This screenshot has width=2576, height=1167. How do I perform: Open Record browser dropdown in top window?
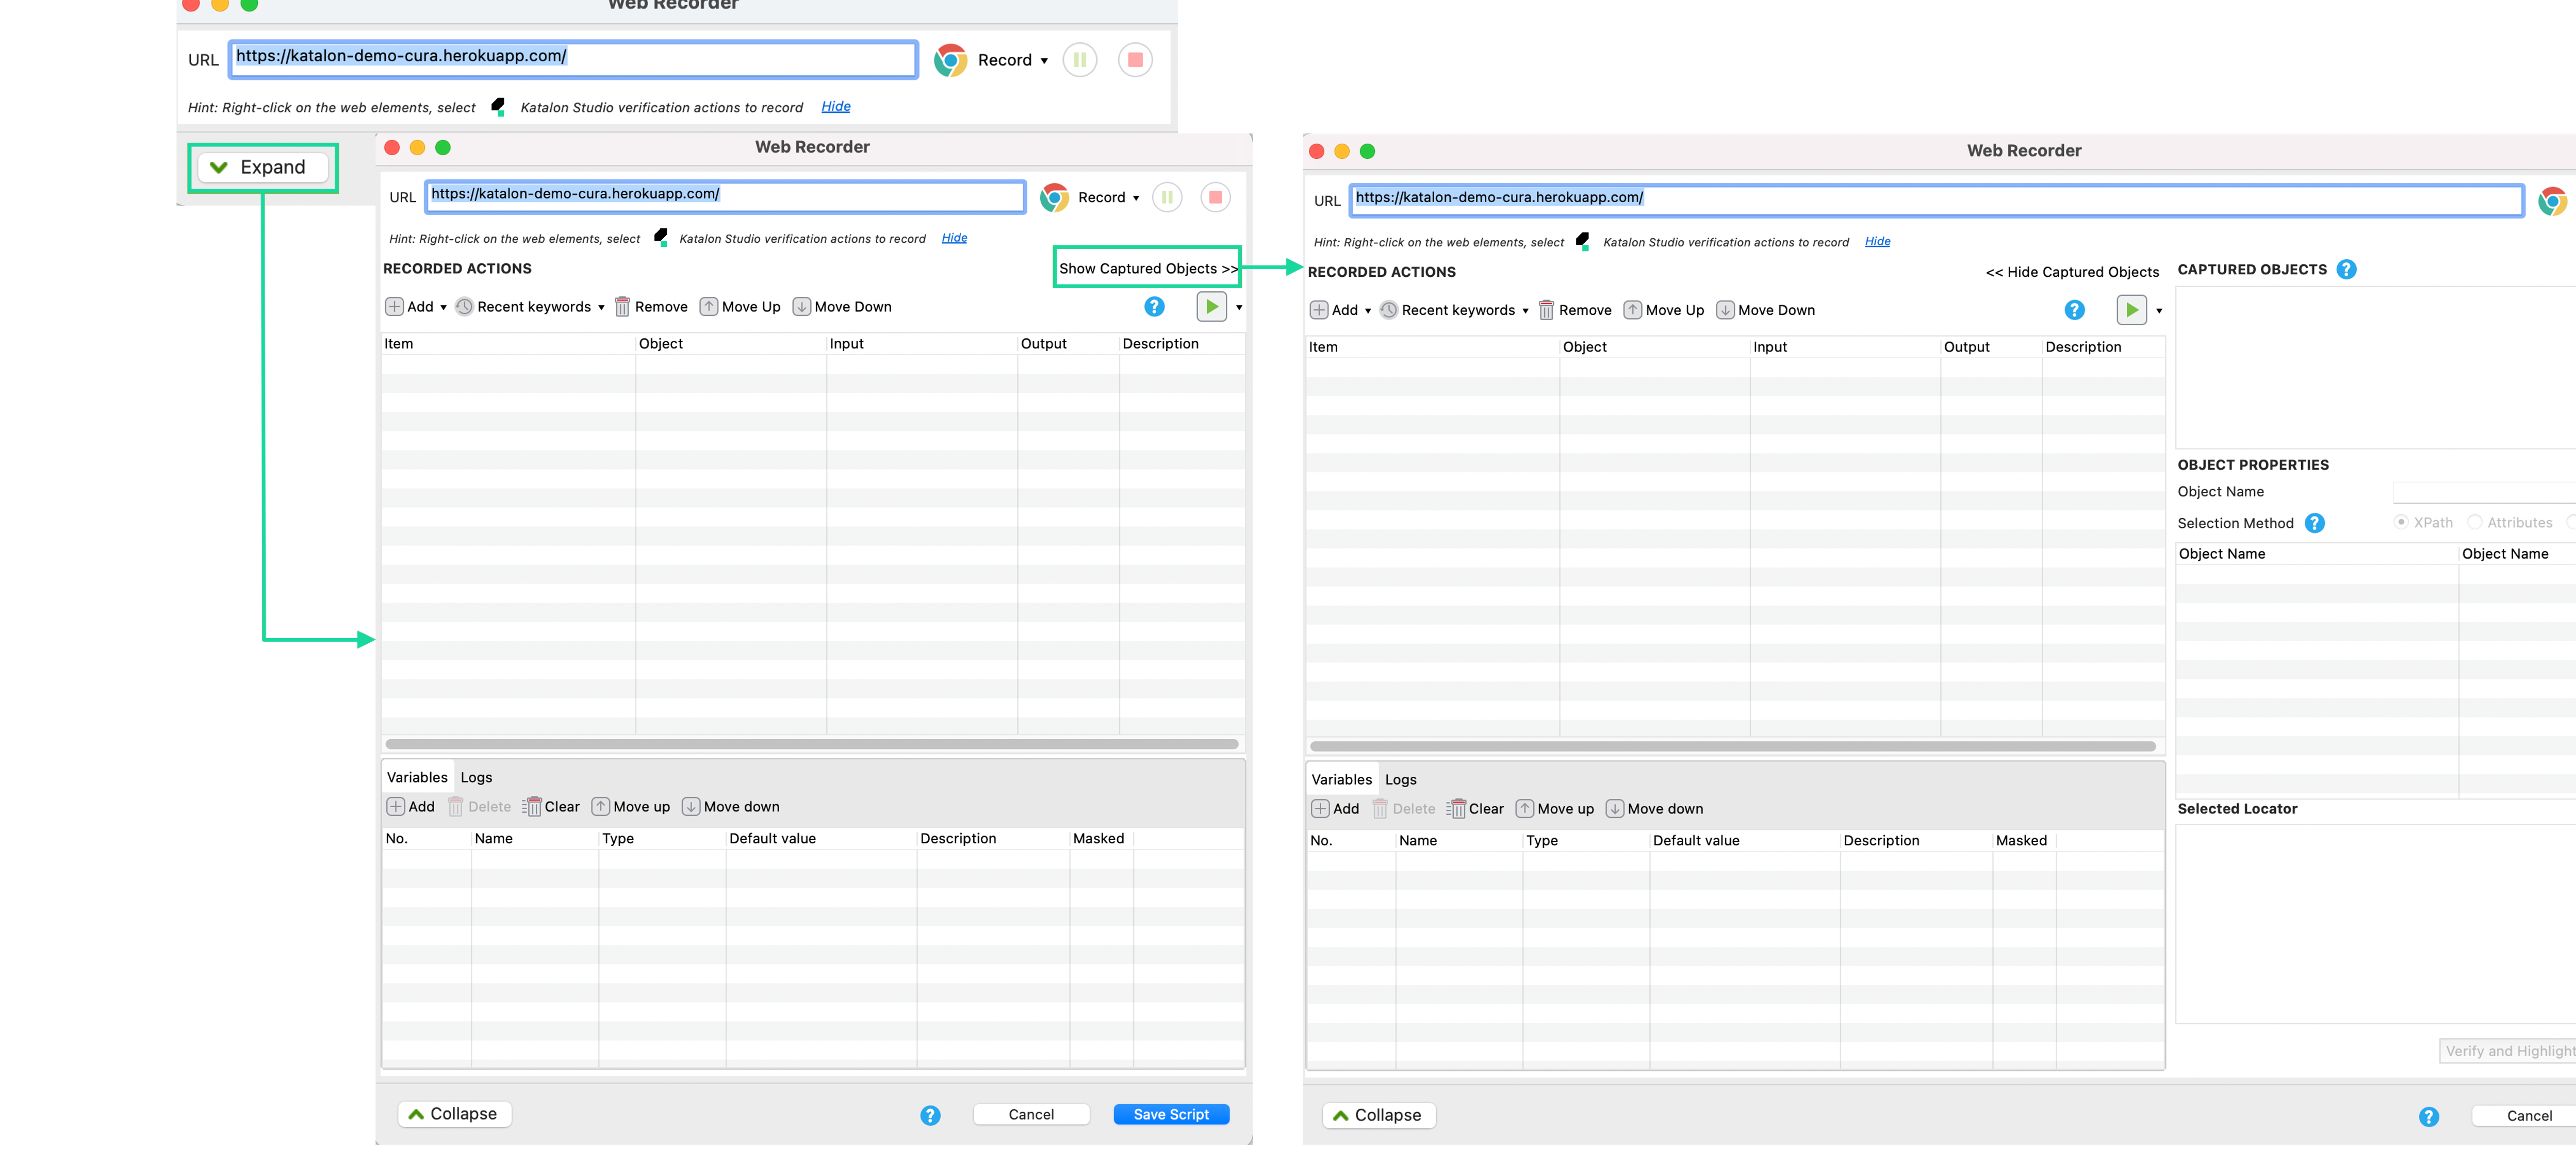coord(1044,61)
